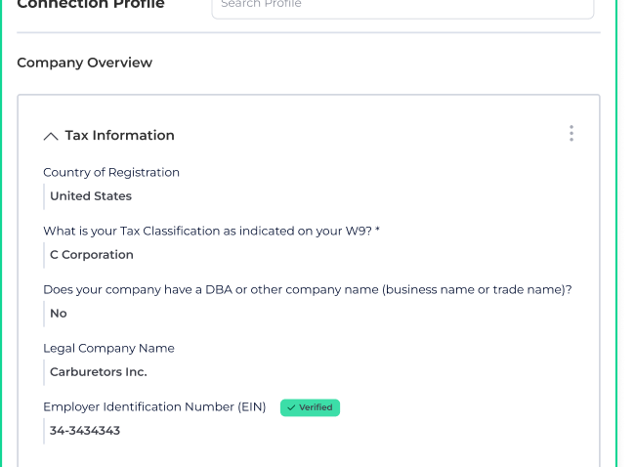
Task: Click the EIN number 34-3434343
Action: pyautogui.click(x=85, y=431)
